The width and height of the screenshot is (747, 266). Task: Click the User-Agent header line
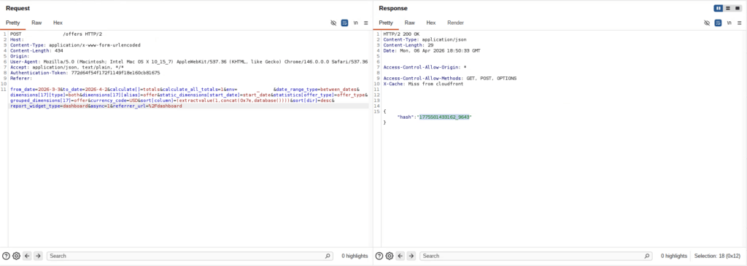point(189,62)
